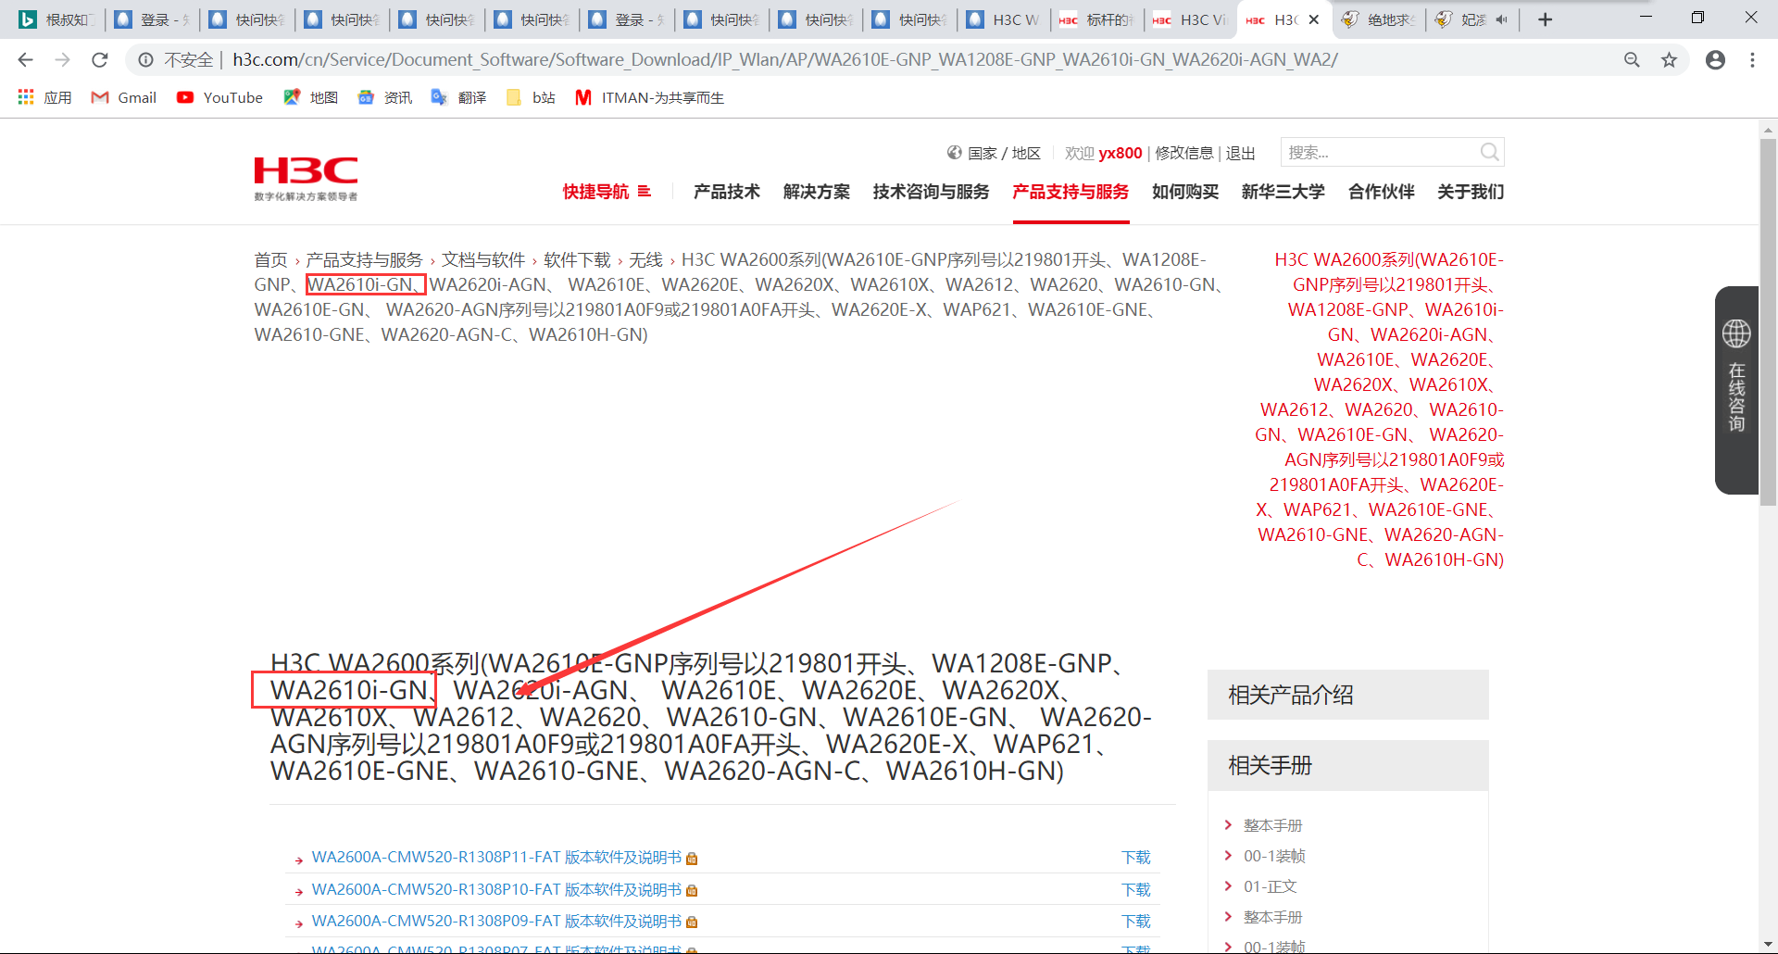
Task: Open the Chrome profile account icon
Action: [1715, 60]
